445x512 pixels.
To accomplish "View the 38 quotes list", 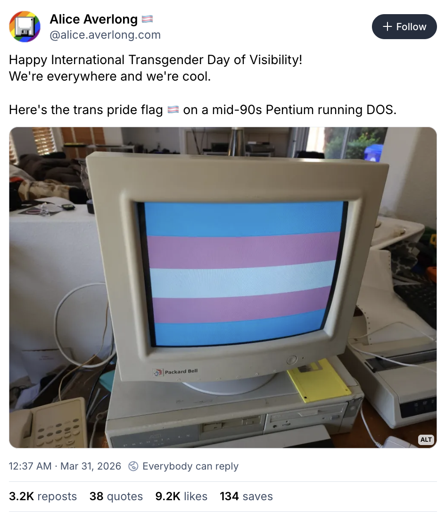I will click(116, 496).
